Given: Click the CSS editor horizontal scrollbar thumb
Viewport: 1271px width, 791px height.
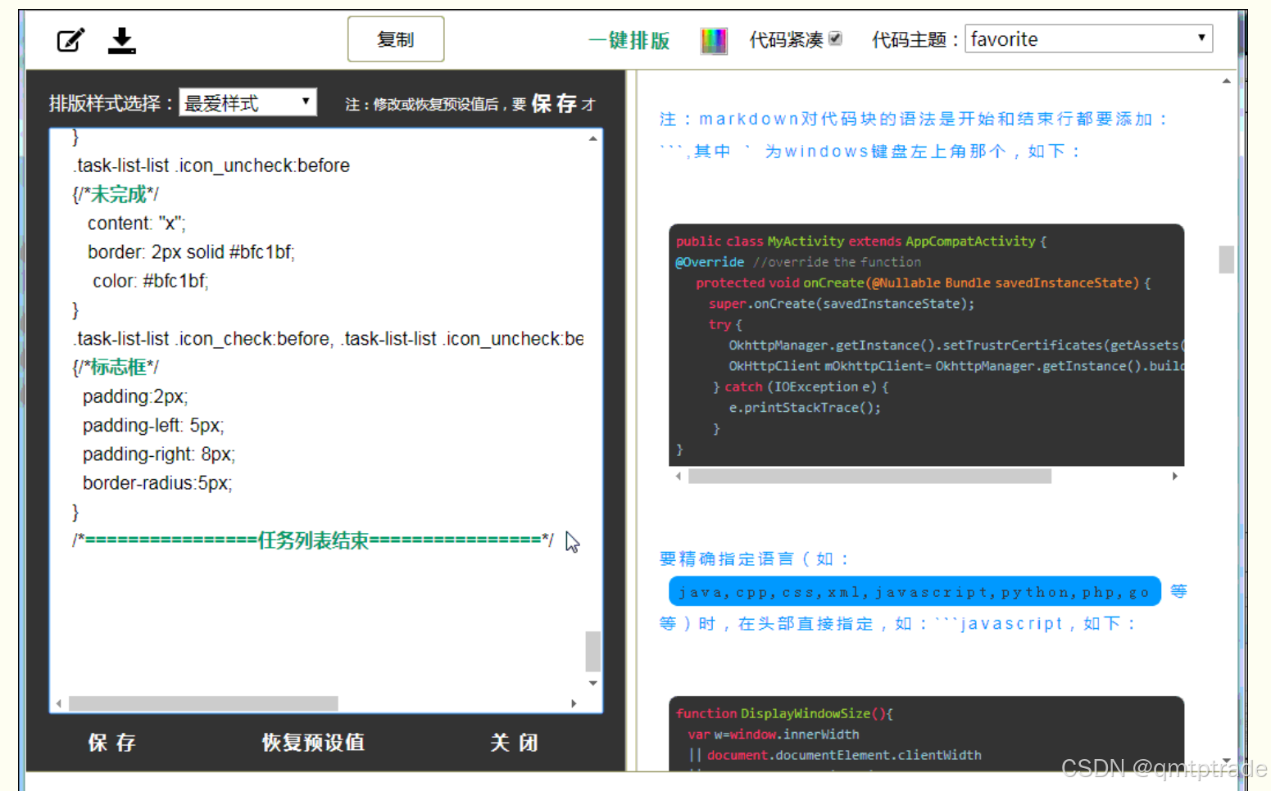Looking at the screenshot, I should click(203, 703).
